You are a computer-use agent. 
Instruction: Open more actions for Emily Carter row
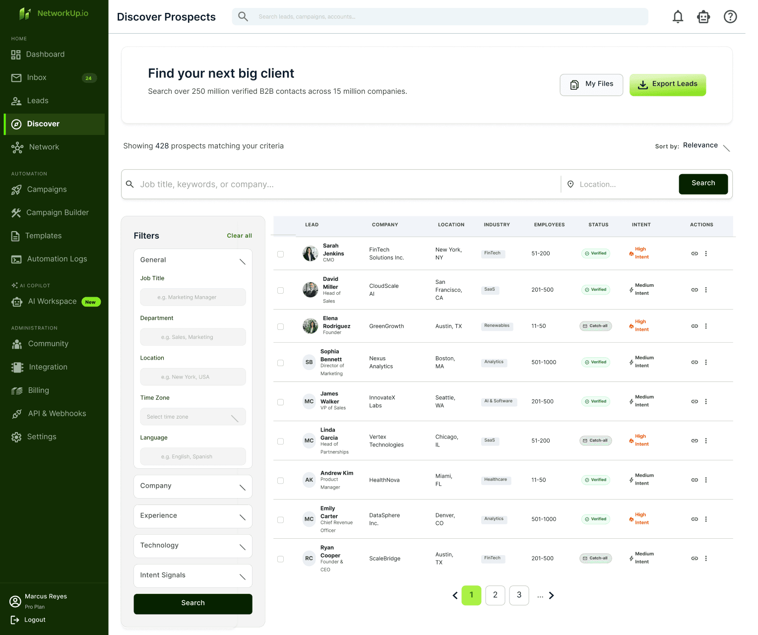pos(706,519)
